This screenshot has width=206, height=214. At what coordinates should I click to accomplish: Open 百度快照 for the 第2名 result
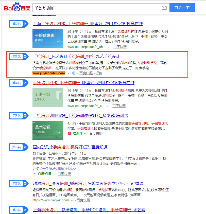coord(120,47)
